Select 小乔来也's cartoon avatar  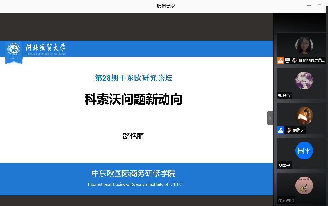click(304, 186)
